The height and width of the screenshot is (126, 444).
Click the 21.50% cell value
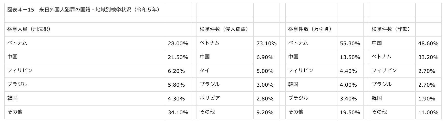pyautogui.click(x=178, y=57)
